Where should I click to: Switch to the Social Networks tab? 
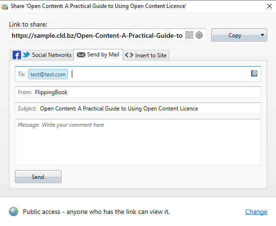tap(41, 55)
